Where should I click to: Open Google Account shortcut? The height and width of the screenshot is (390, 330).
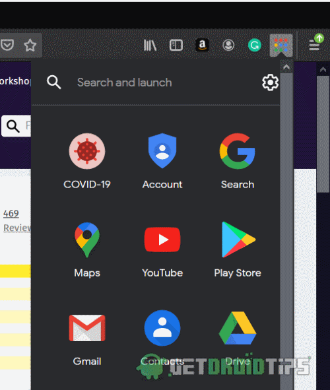[x=162, y=161]
